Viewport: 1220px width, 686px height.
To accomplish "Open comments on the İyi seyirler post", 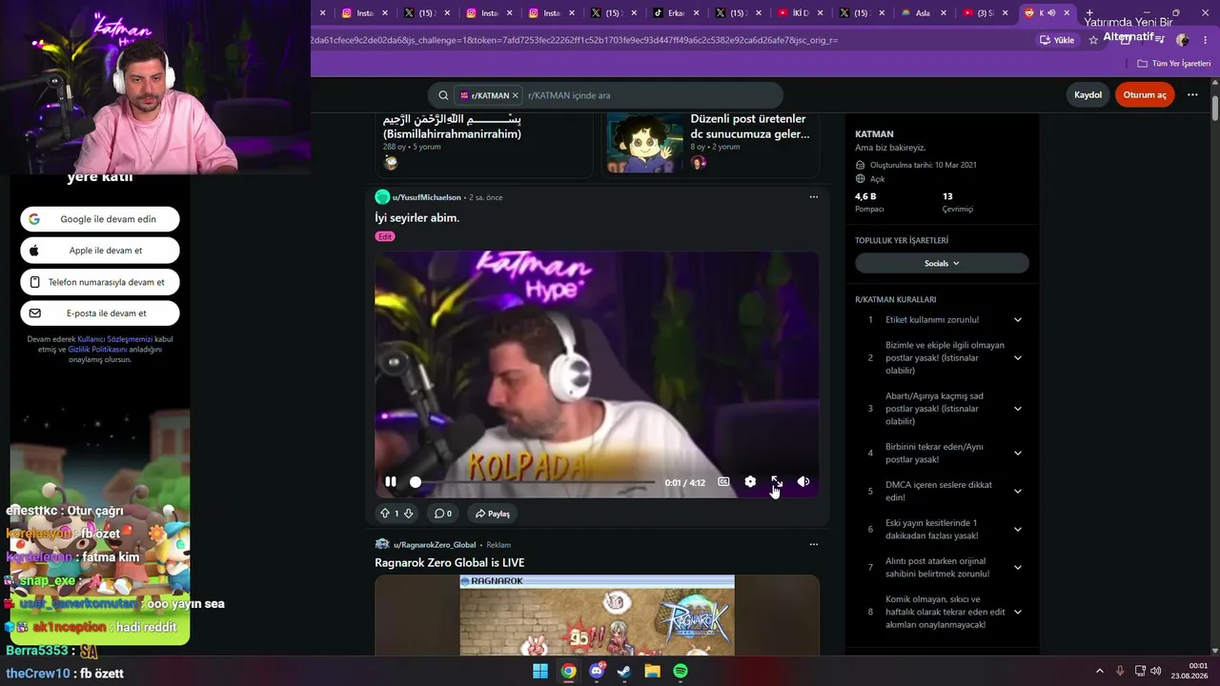I will pyautogui.click(x=443, y=514).
